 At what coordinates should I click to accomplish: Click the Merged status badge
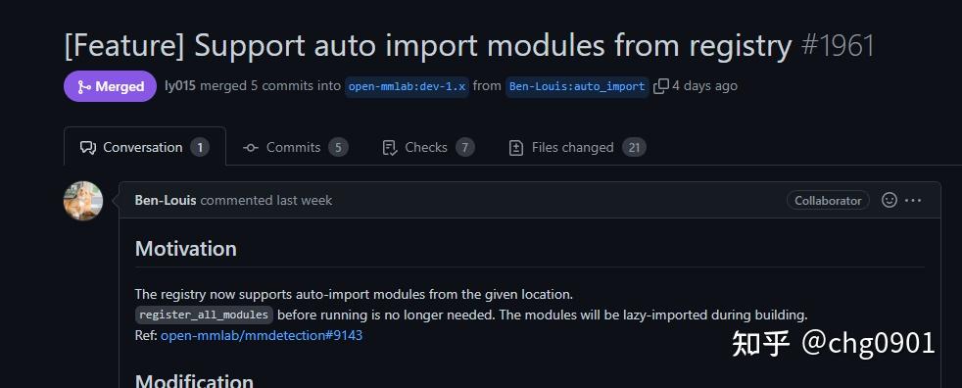tap(111, 86)
